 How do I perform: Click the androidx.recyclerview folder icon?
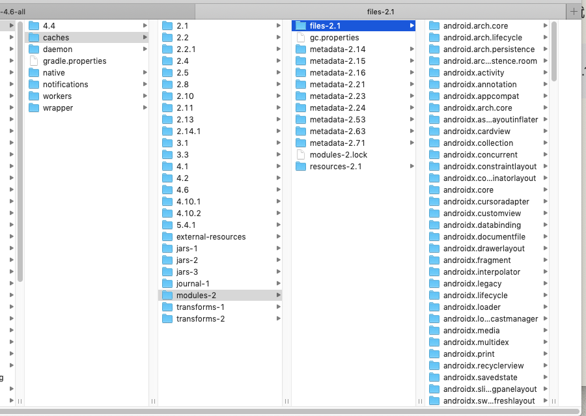click(x=434, y=365)
